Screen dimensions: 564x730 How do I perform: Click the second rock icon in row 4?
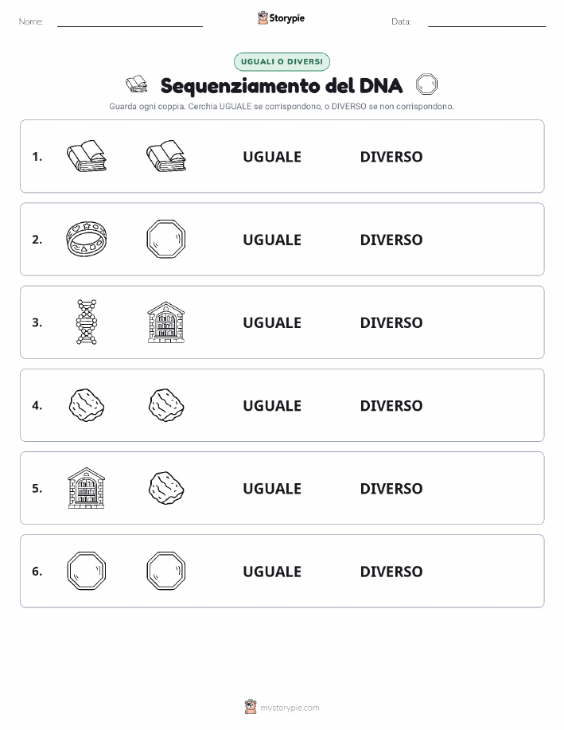click(166, 405)
